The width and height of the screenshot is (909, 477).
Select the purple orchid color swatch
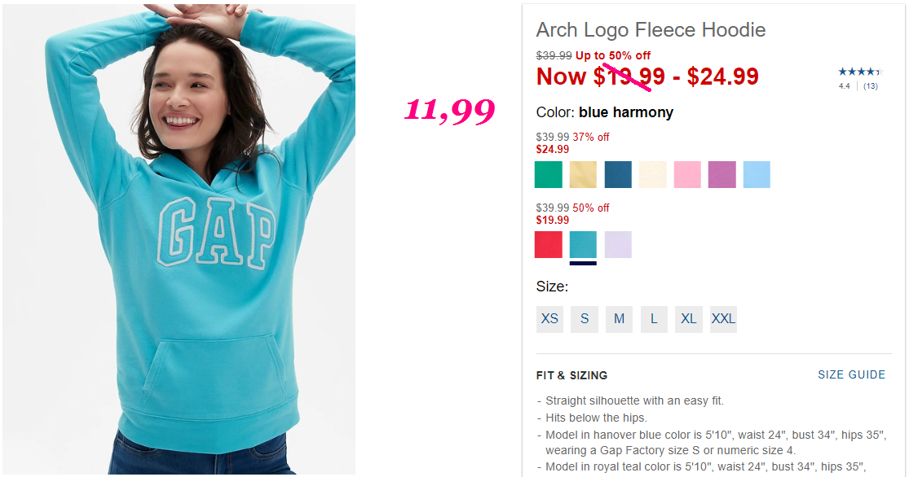721,174
